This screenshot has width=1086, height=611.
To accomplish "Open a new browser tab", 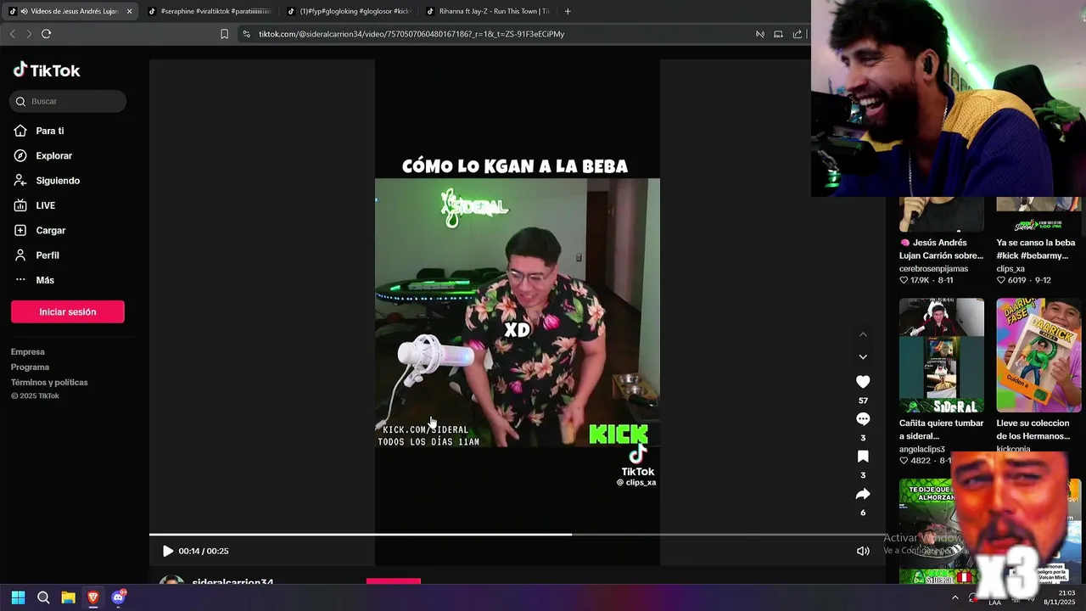I will (x=568, y=11).
